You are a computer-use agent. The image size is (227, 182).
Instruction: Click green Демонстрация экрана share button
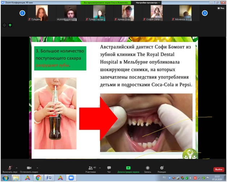click(x=128, y=169)
